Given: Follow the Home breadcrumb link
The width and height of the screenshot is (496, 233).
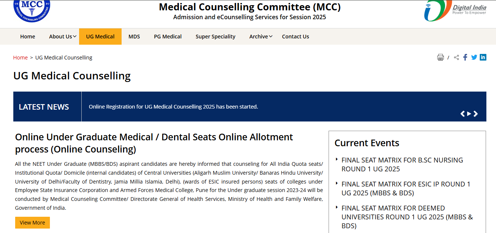Looking at the screenshot, I should point(20,58).
